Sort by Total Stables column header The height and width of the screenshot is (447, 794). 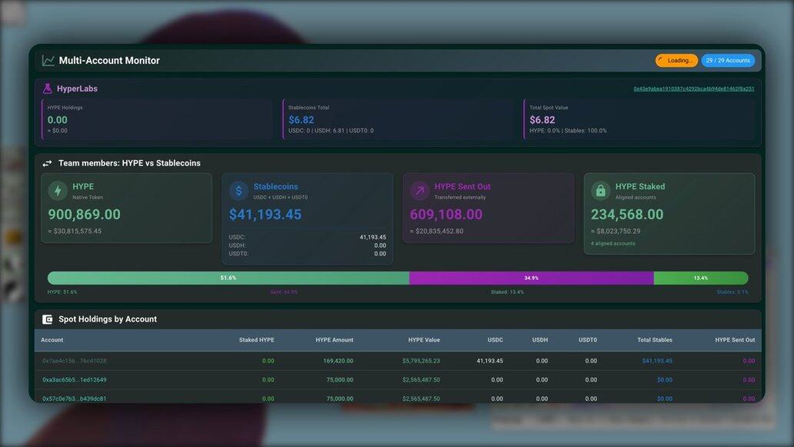coord(654,340)
